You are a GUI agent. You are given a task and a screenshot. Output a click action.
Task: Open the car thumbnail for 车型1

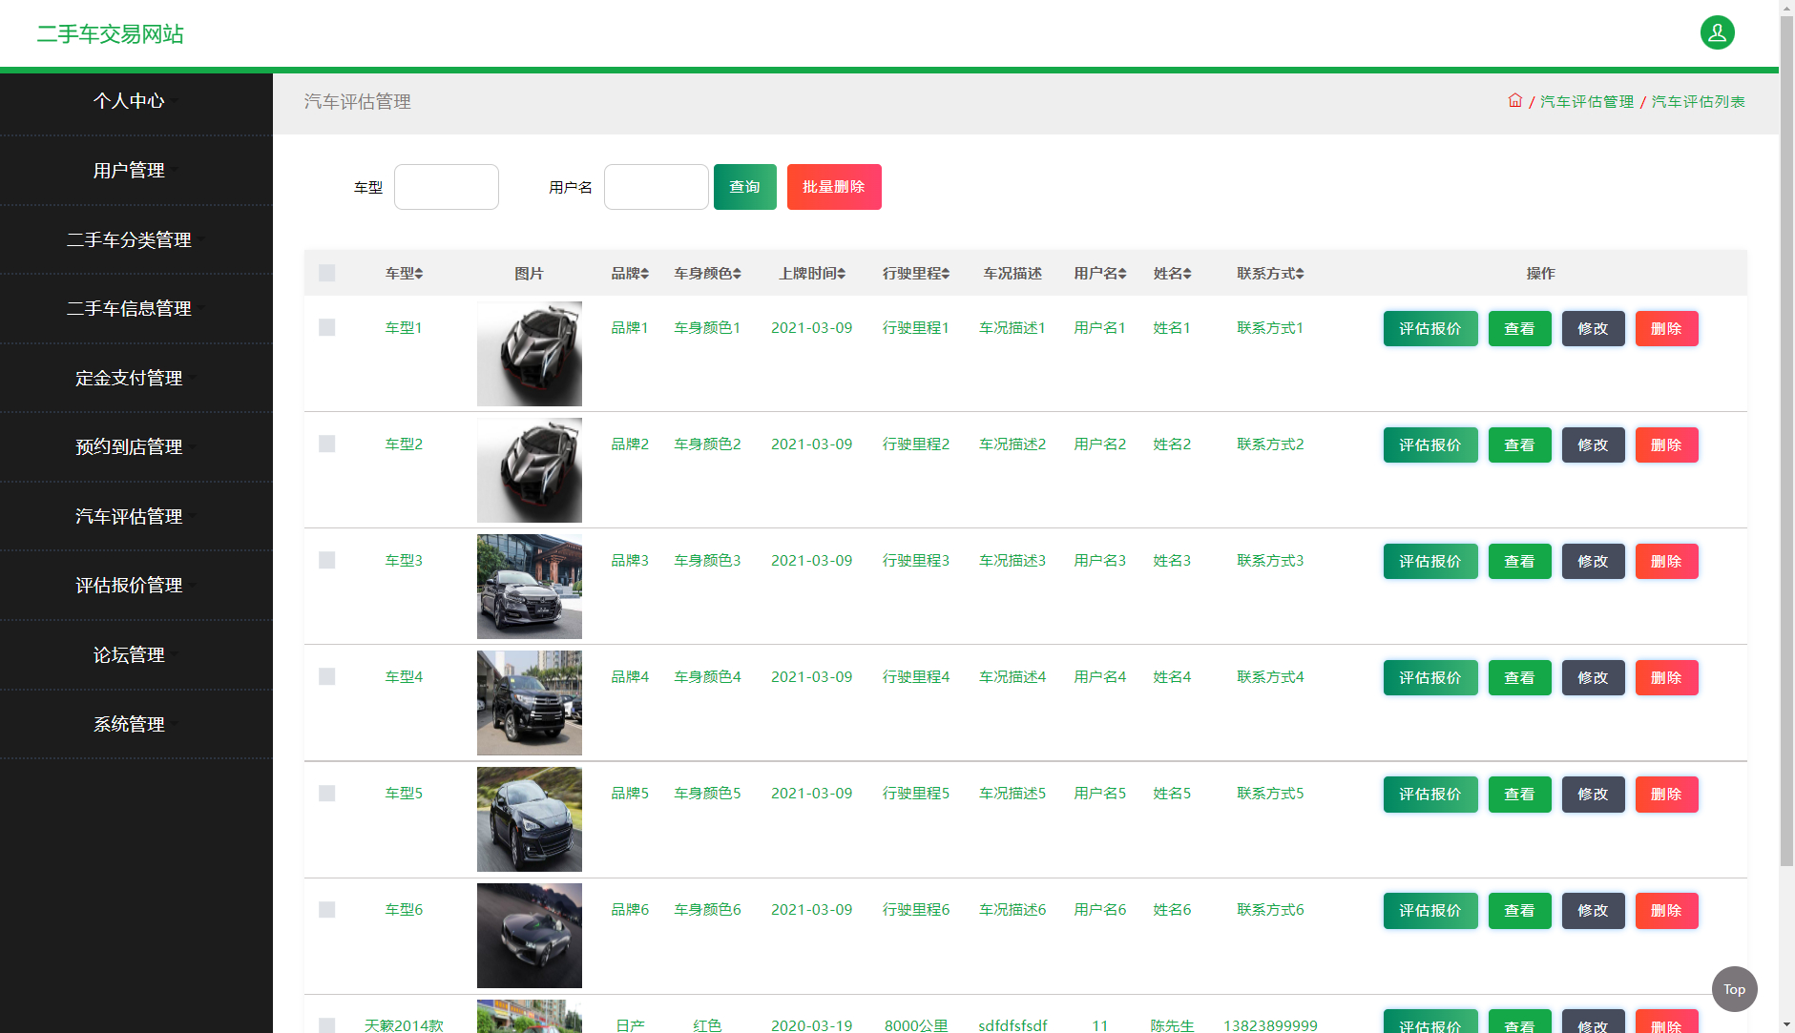[x=529, y=354]
